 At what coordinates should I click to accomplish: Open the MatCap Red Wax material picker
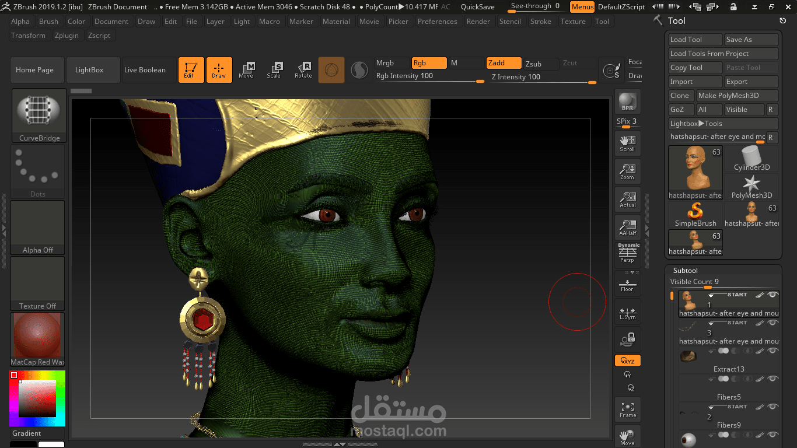point(38,339)
